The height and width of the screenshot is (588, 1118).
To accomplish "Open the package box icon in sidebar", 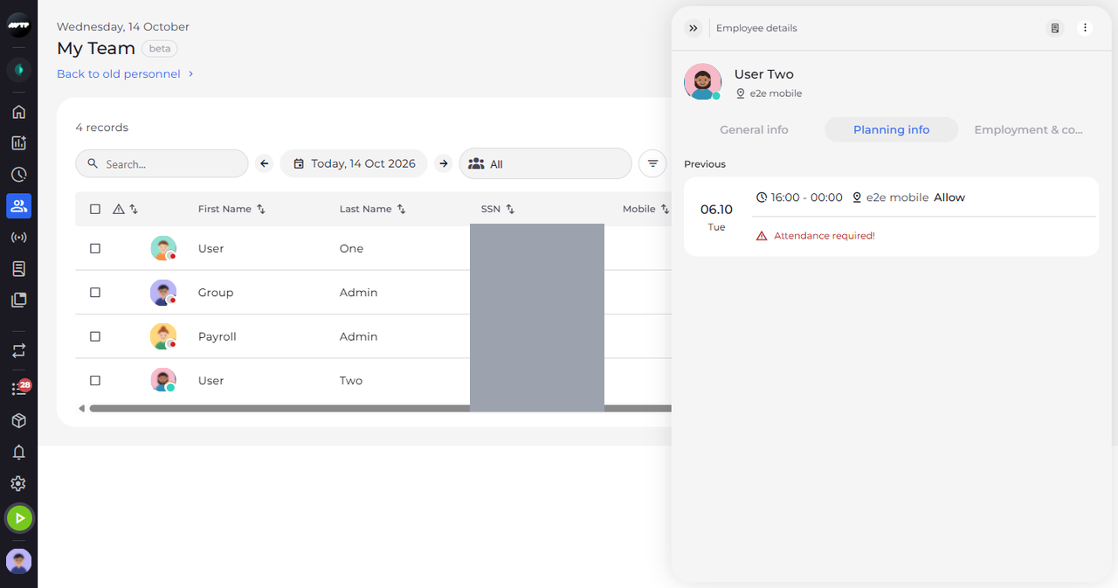I will pyautogui.click(x=18, y=421).
